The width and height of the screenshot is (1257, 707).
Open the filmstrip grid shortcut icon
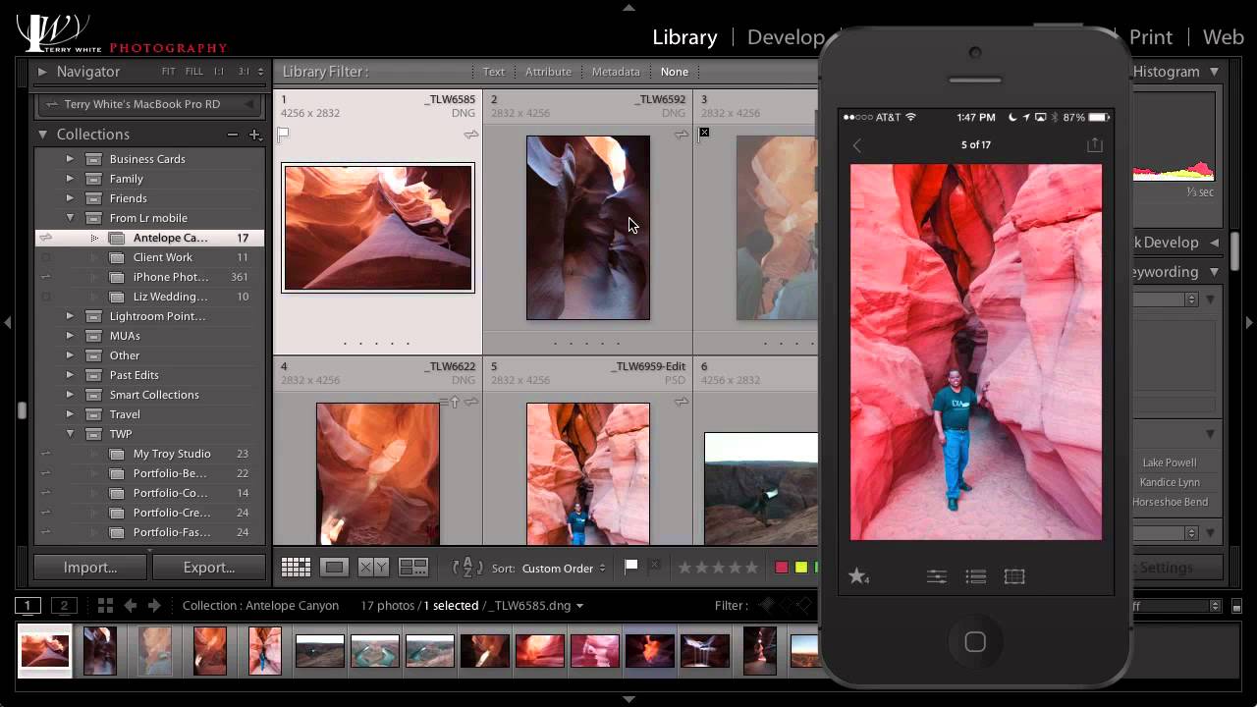tap(105, 606)
